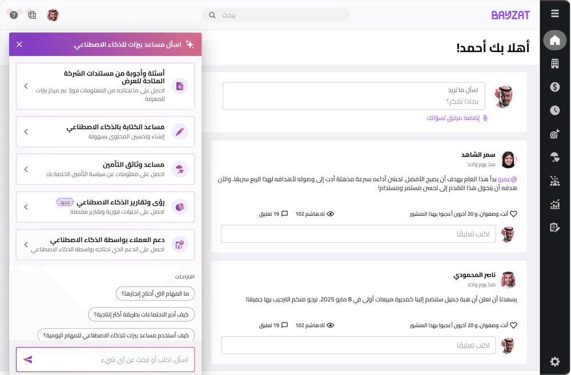Open the globe language switcher at top

pyautogui.click(x=32, y=15)
